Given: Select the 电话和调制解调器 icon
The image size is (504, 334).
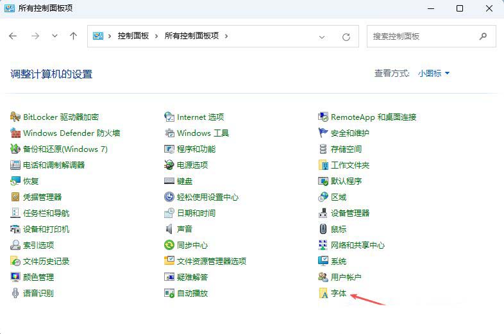Looking at the screenshot, I should [15, 165].
